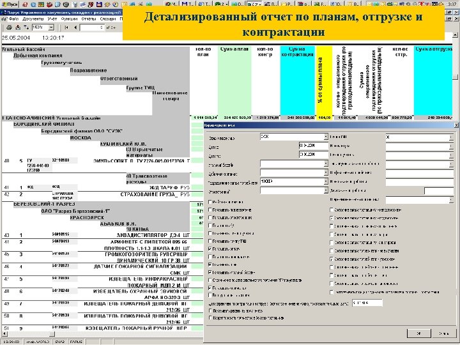The width and height of the screenshot is (460, 345).
Task: Click the 'БОРОДИНСКИЙ ФИЛИАЛ' row
Action: point(44,124)
